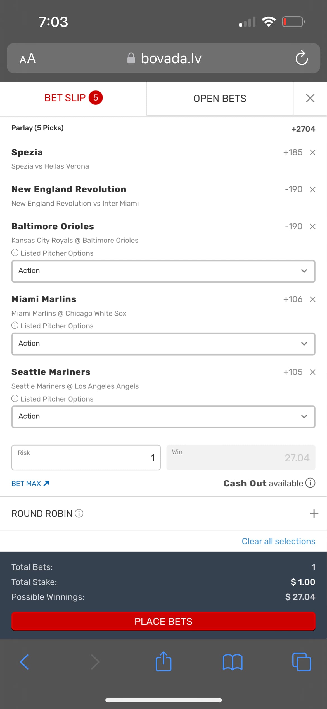Tap the Safari reload page icon
327x709 pixels.
point(302,58)
